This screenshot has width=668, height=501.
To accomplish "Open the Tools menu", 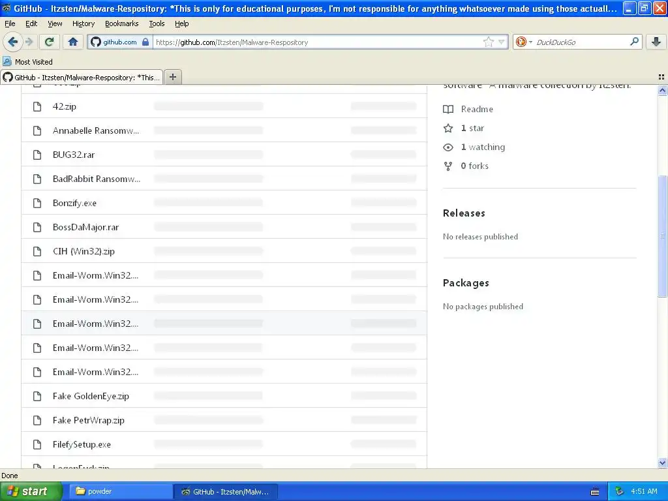I will coord(157,23).
